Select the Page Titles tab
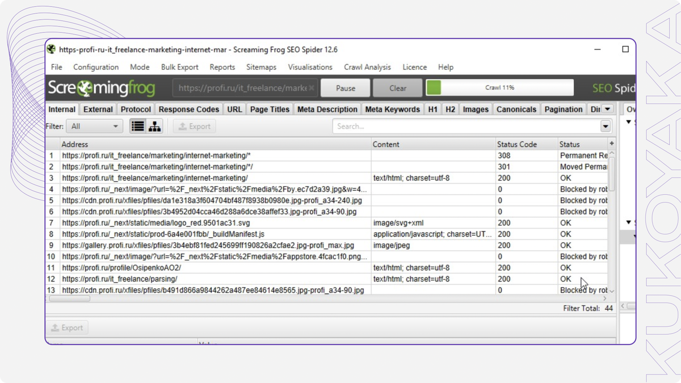 coord(270,110)
